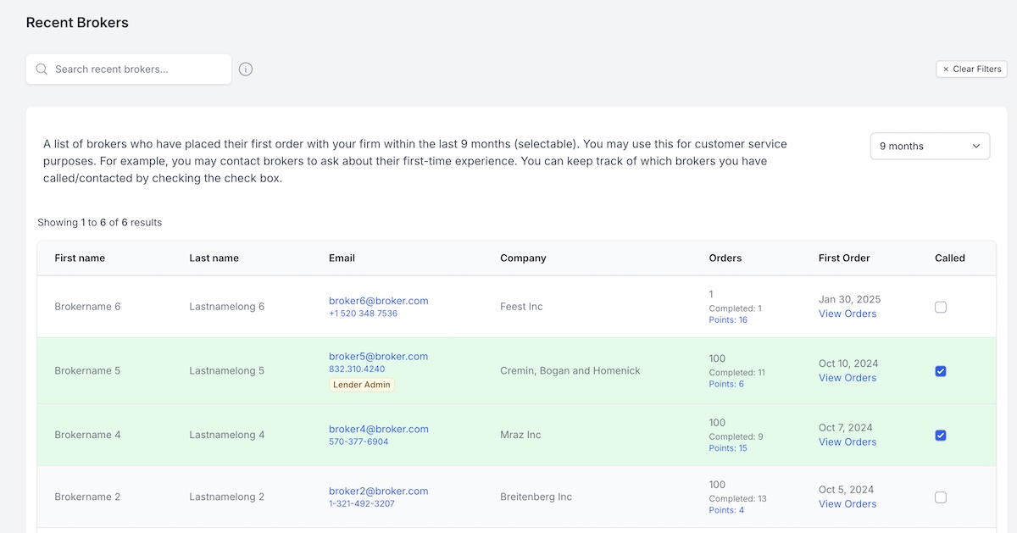Viewport: 1017px width, 533px height.
Task: Click last name Lastnamelong 2
Action: coord(227,497)
